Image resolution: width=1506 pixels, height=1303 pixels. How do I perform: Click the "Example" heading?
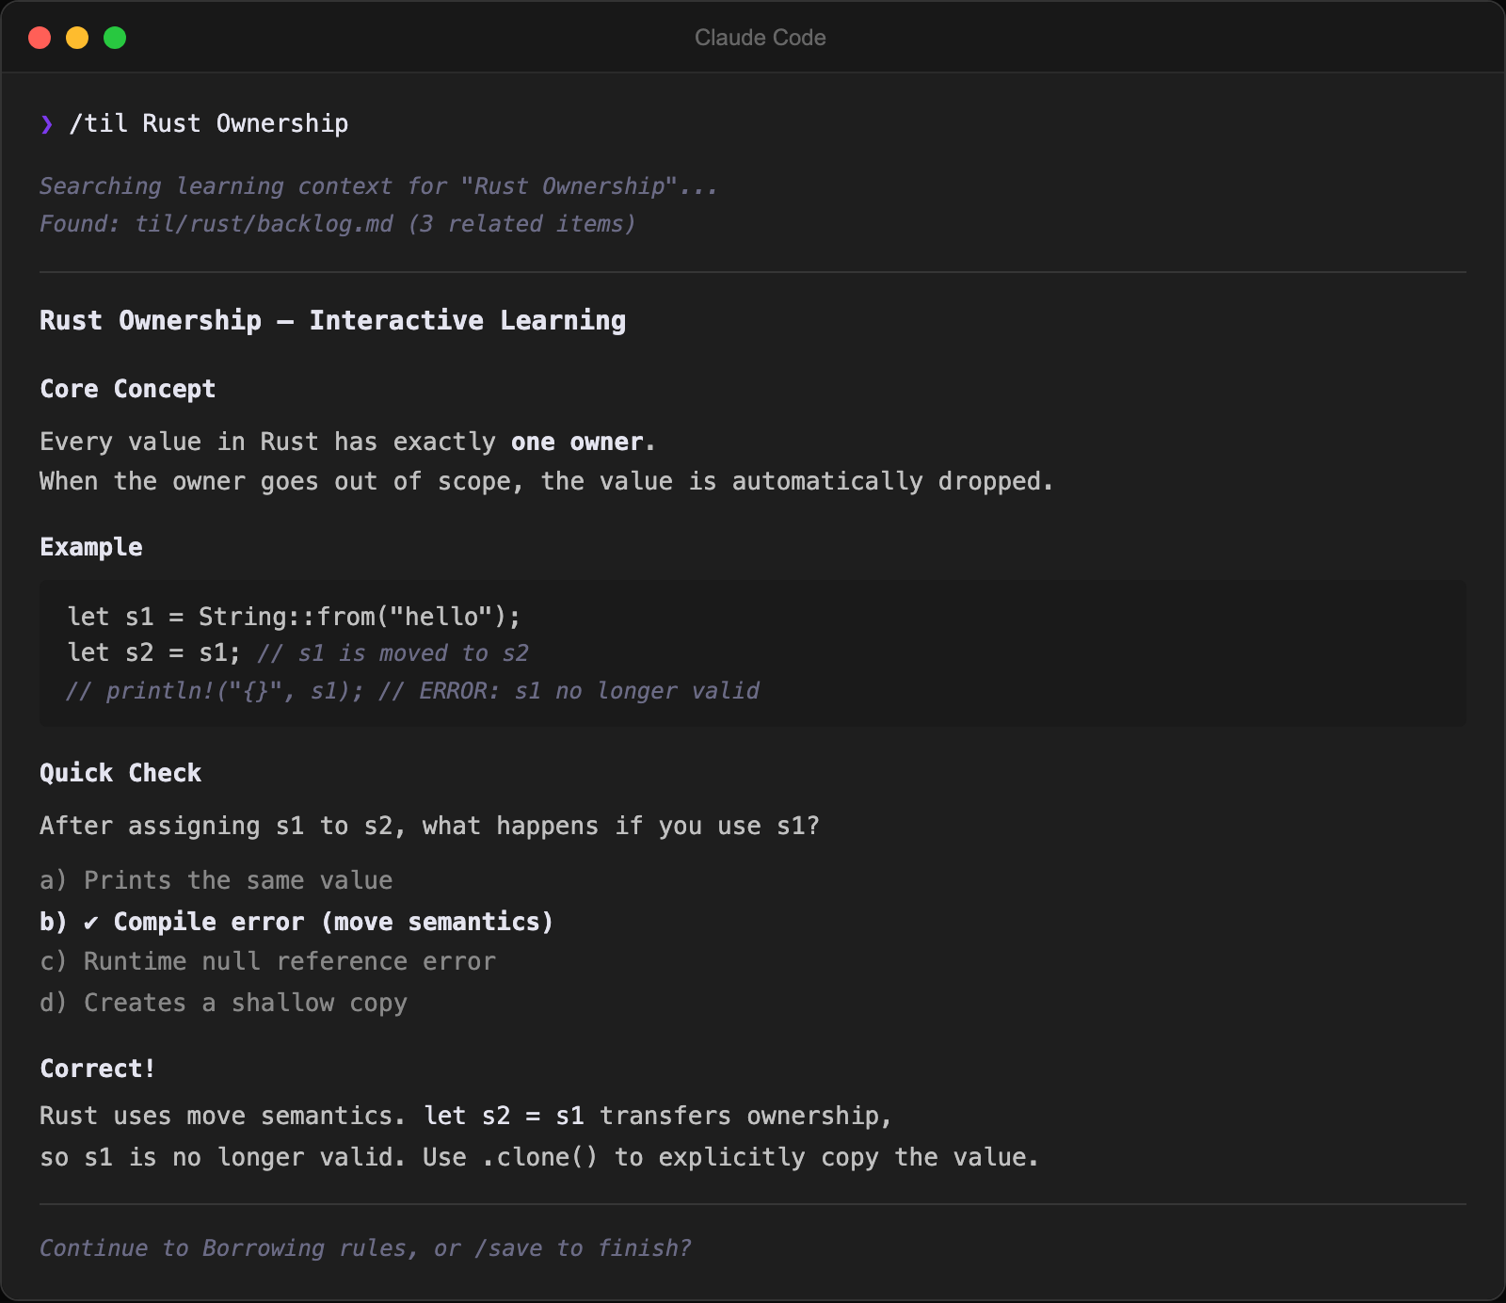pos(91,547)
